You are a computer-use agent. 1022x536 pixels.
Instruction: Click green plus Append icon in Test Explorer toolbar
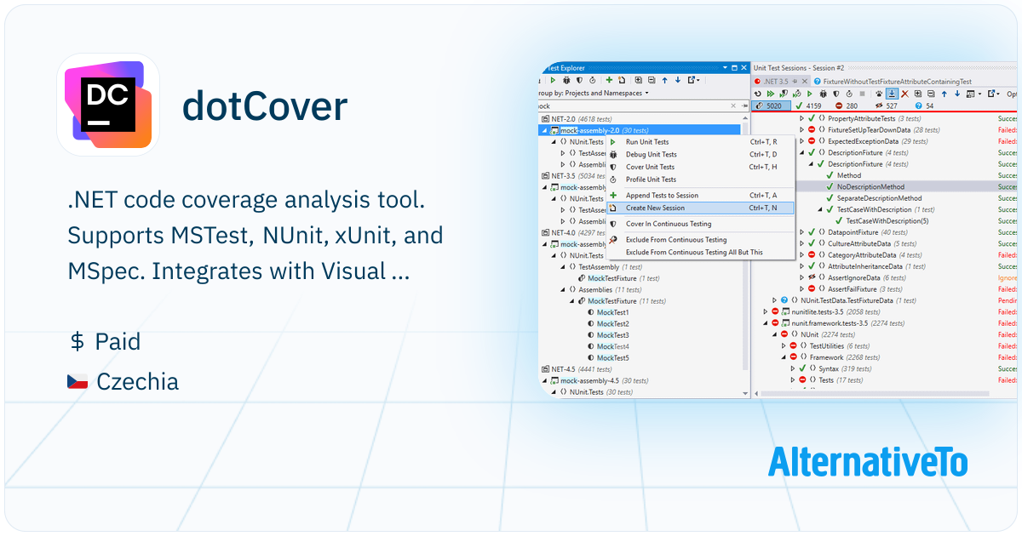[609, 80]
